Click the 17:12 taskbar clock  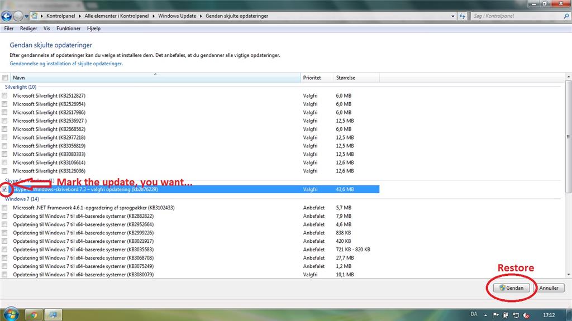click(549, 315)
